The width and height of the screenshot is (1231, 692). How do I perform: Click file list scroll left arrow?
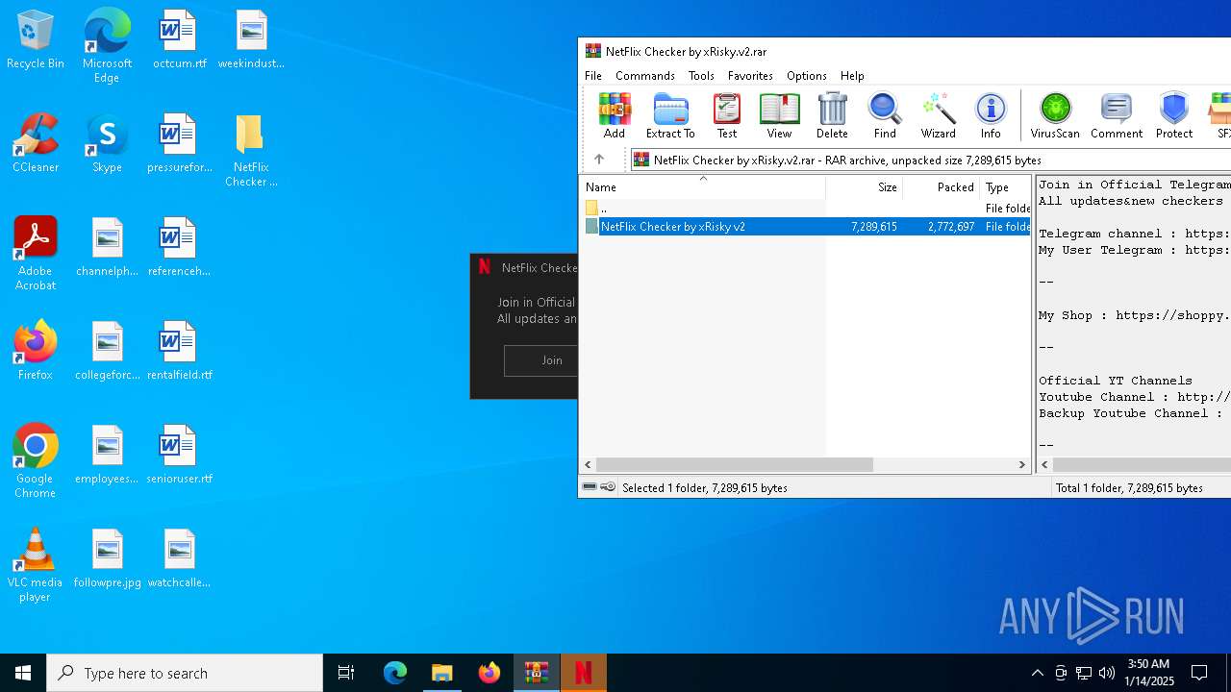[589, 464]
